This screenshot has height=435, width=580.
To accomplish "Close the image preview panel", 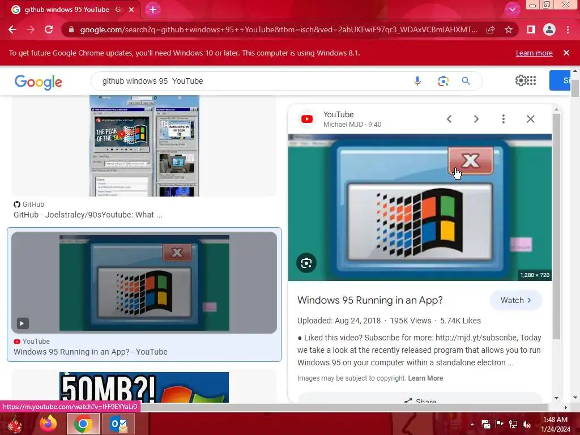I will [x=531, y=119].
